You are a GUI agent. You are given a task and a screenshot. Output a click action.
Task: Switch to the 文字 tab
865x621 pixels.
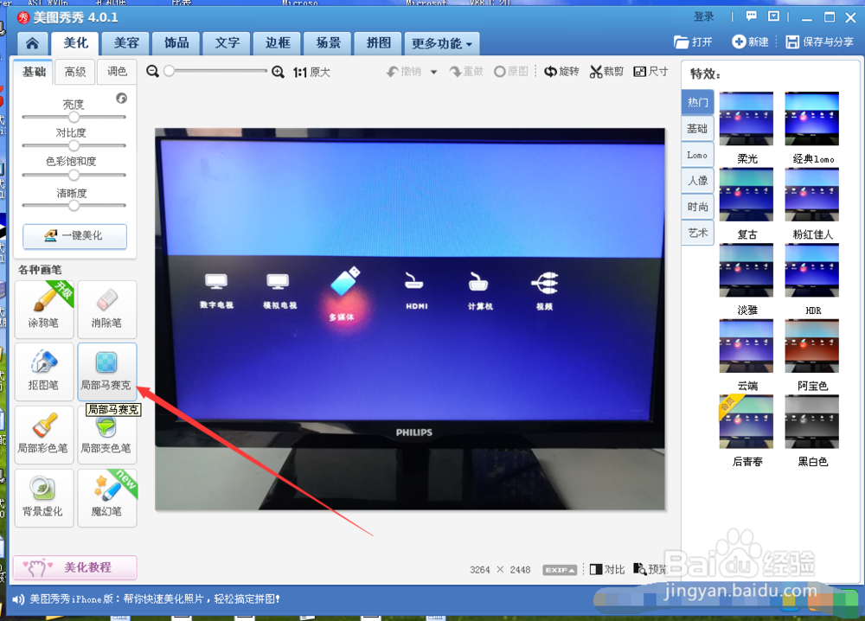(x=227, y=43)
